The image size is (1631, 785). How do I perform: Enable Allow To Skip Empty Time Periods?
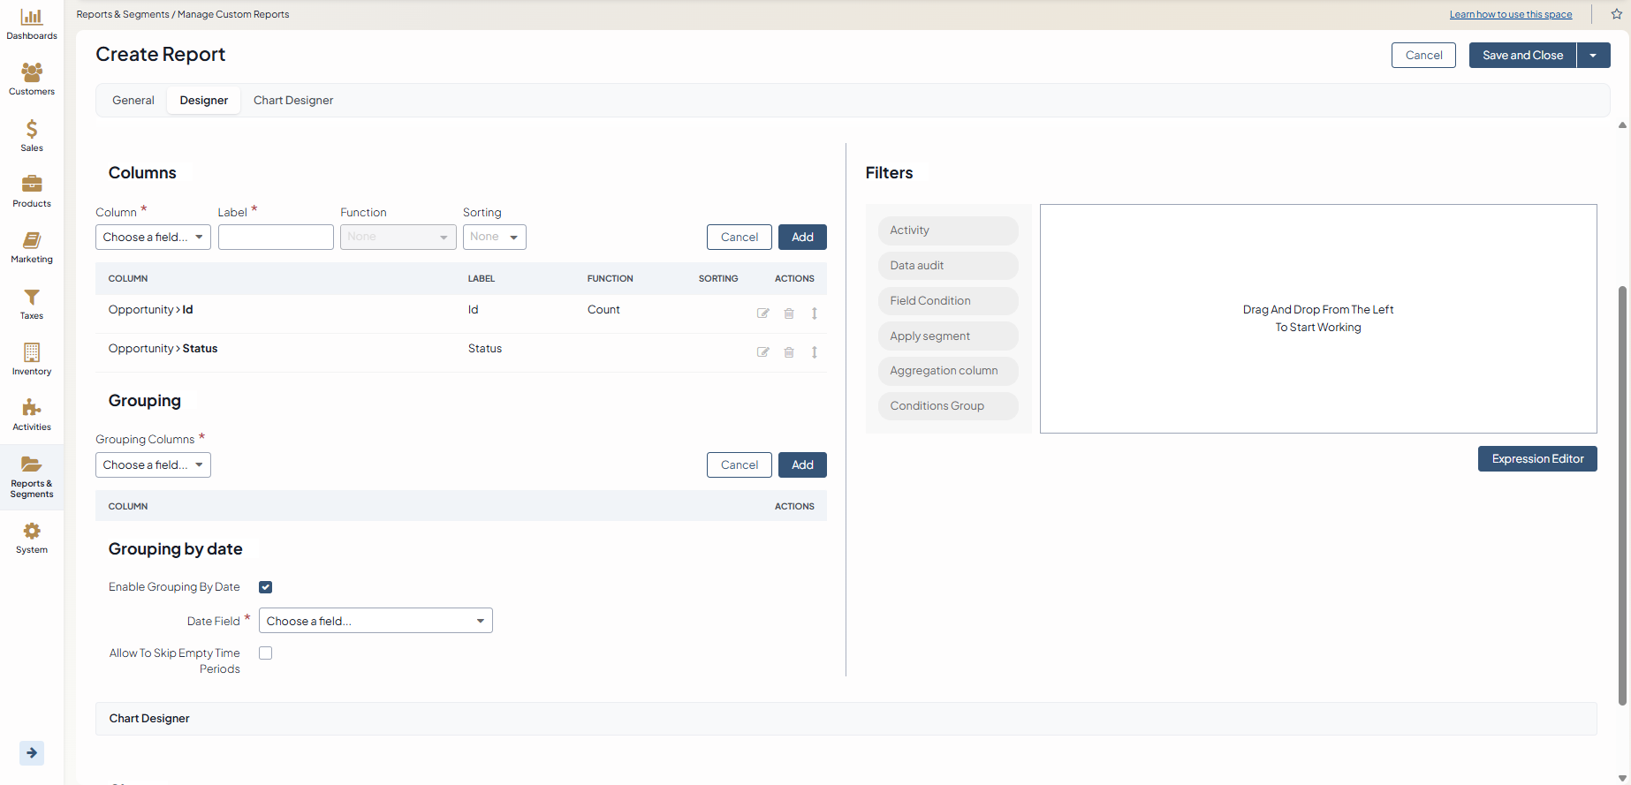(x=265, y=653)
